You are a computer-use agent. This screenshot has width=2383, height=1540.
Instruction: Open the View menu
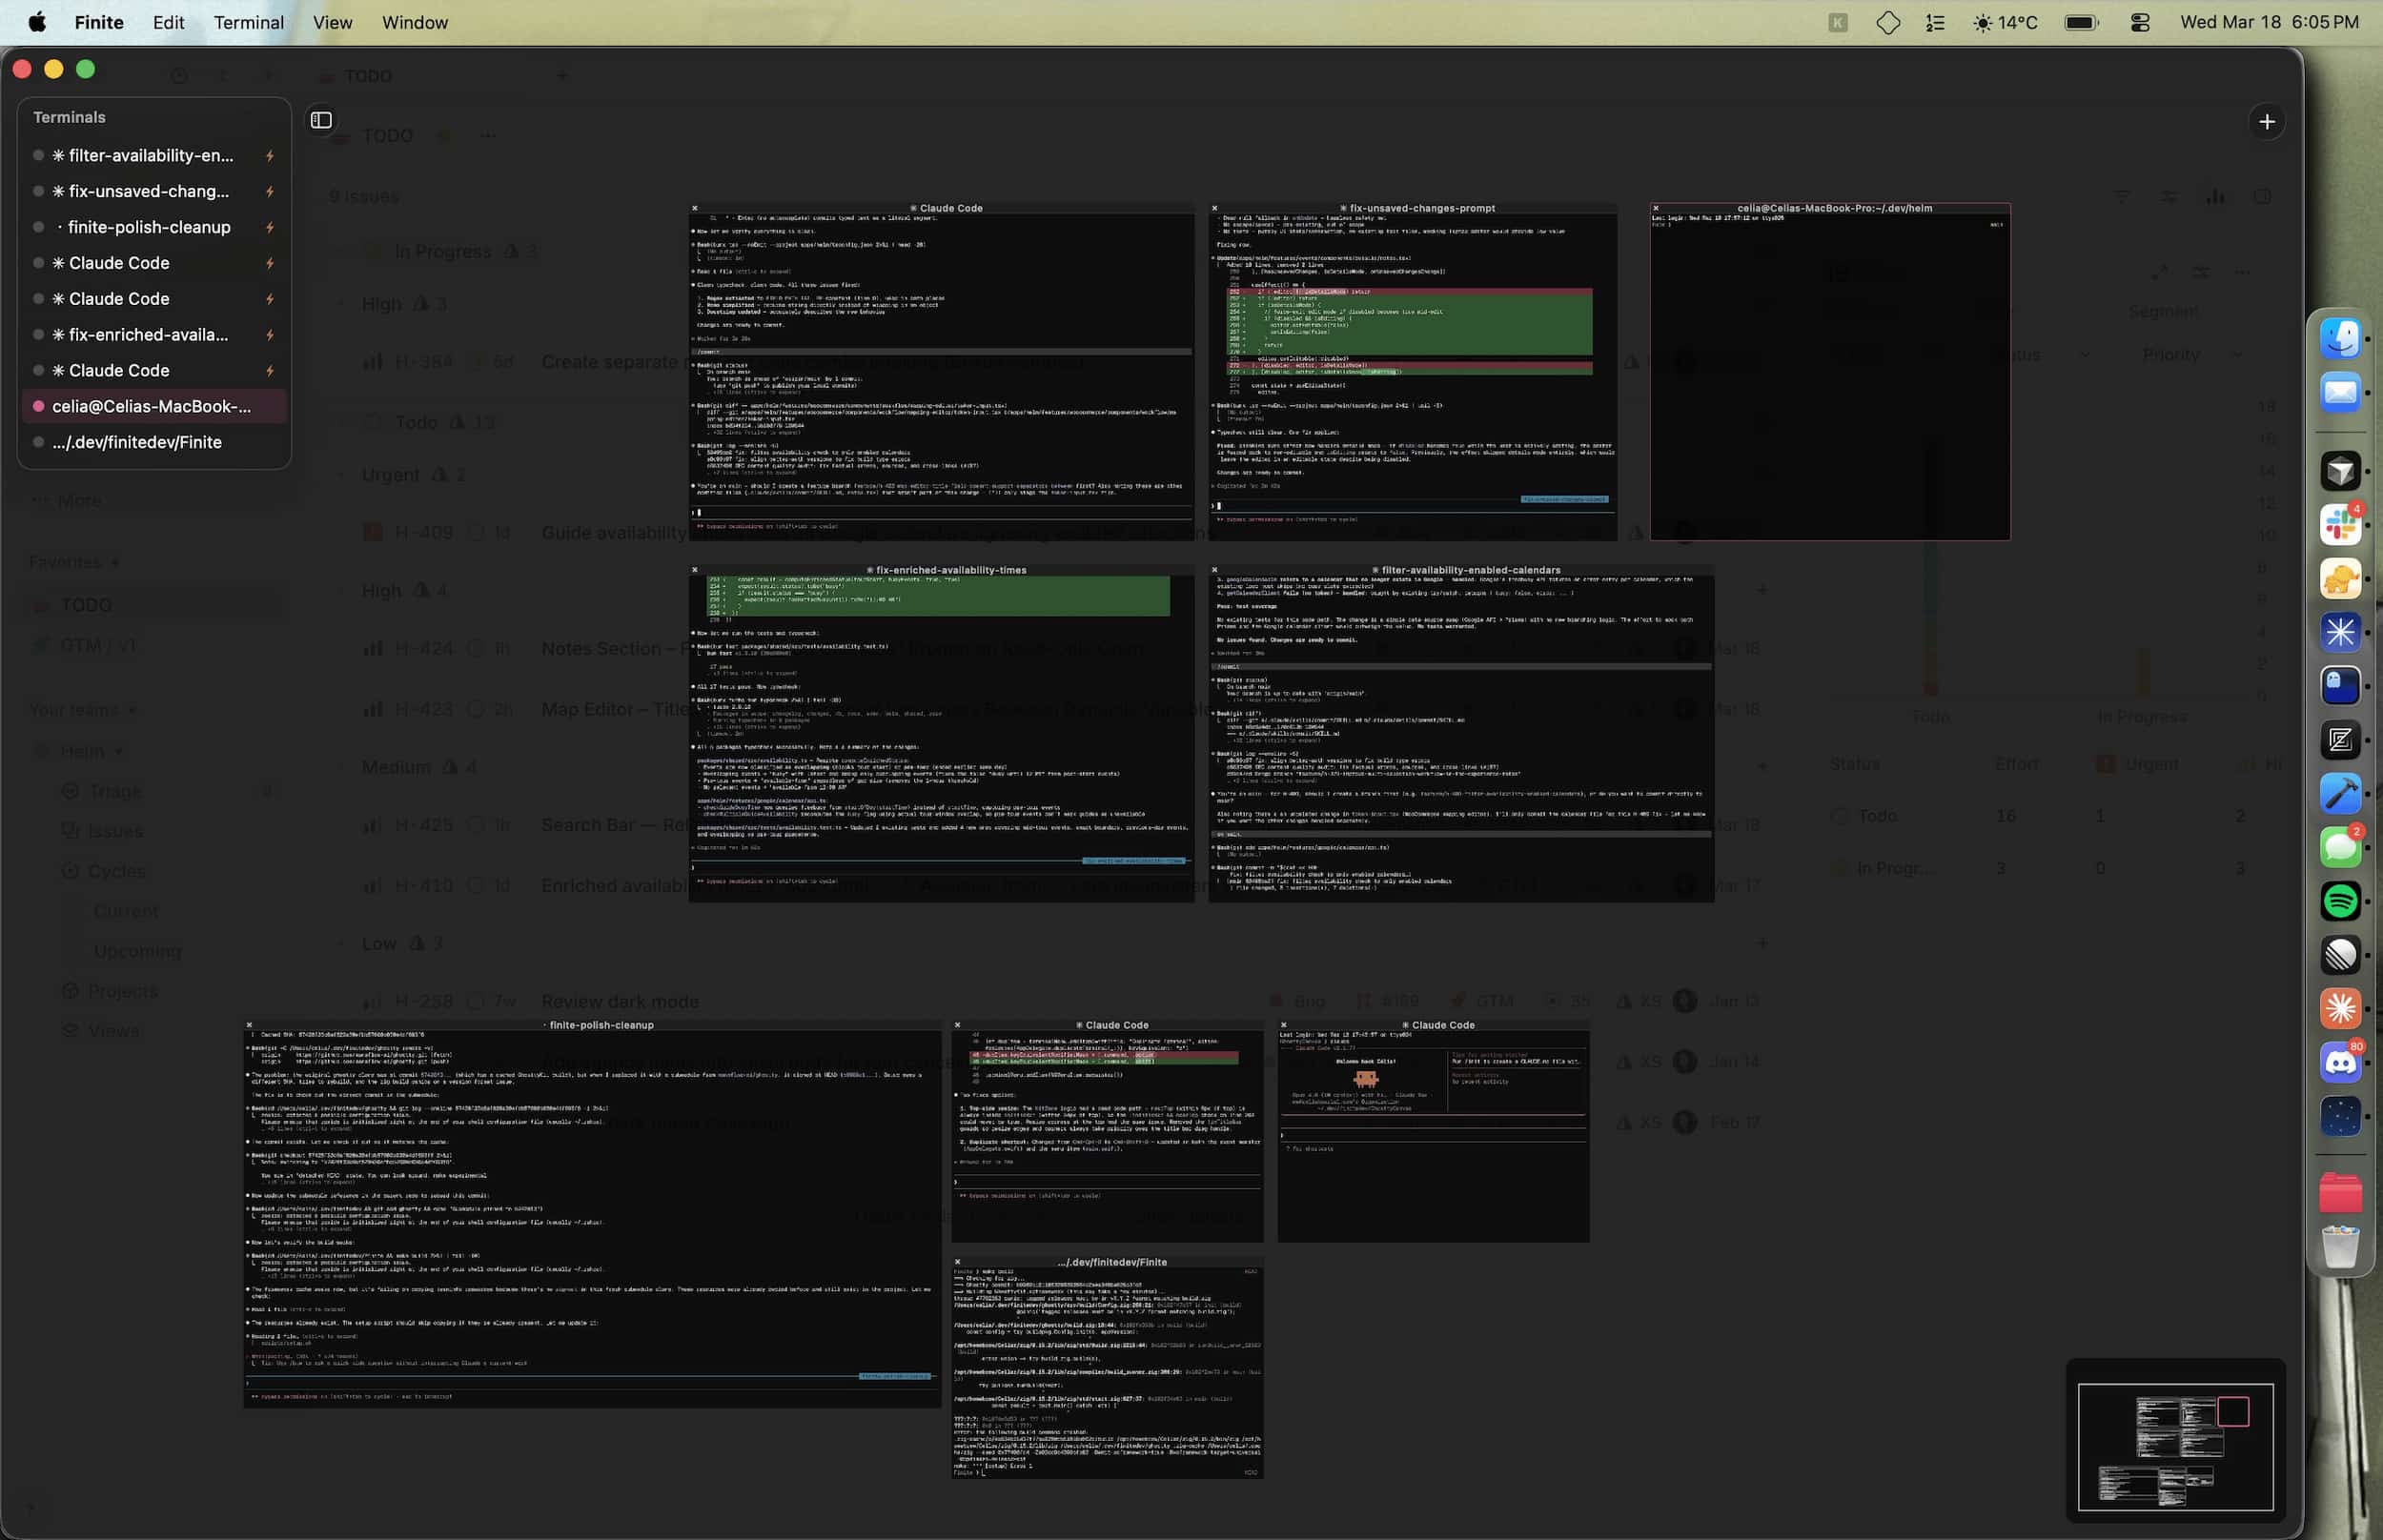(332, 22)
